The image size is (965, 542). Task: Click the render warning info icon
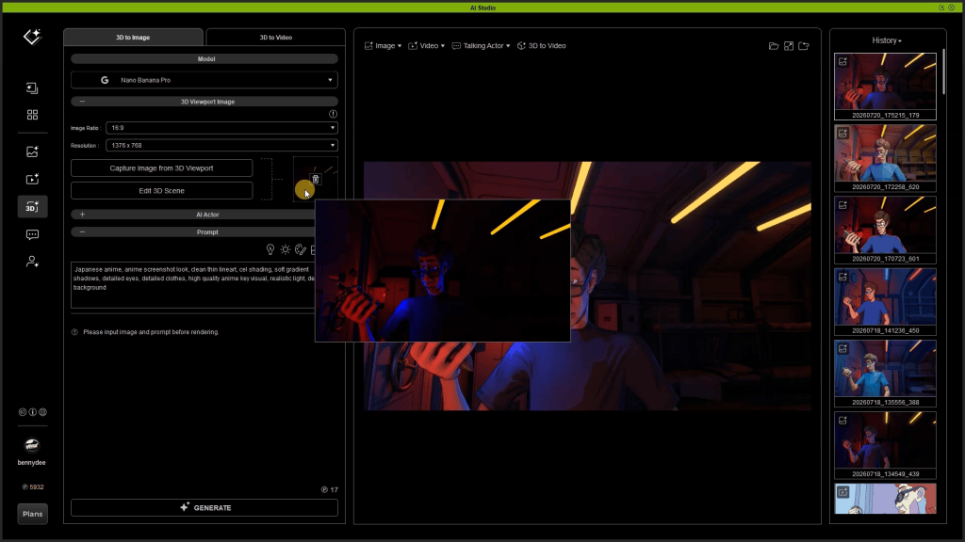pyautogui.click(x=74, y=332)
